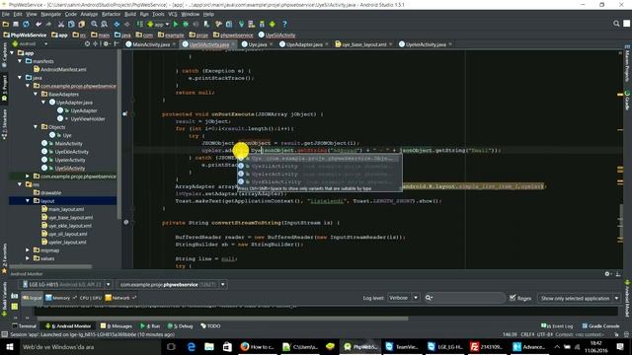632x355 pixels.
Task: Open the Android project view dropdown
Action: (x=31, y=43)
